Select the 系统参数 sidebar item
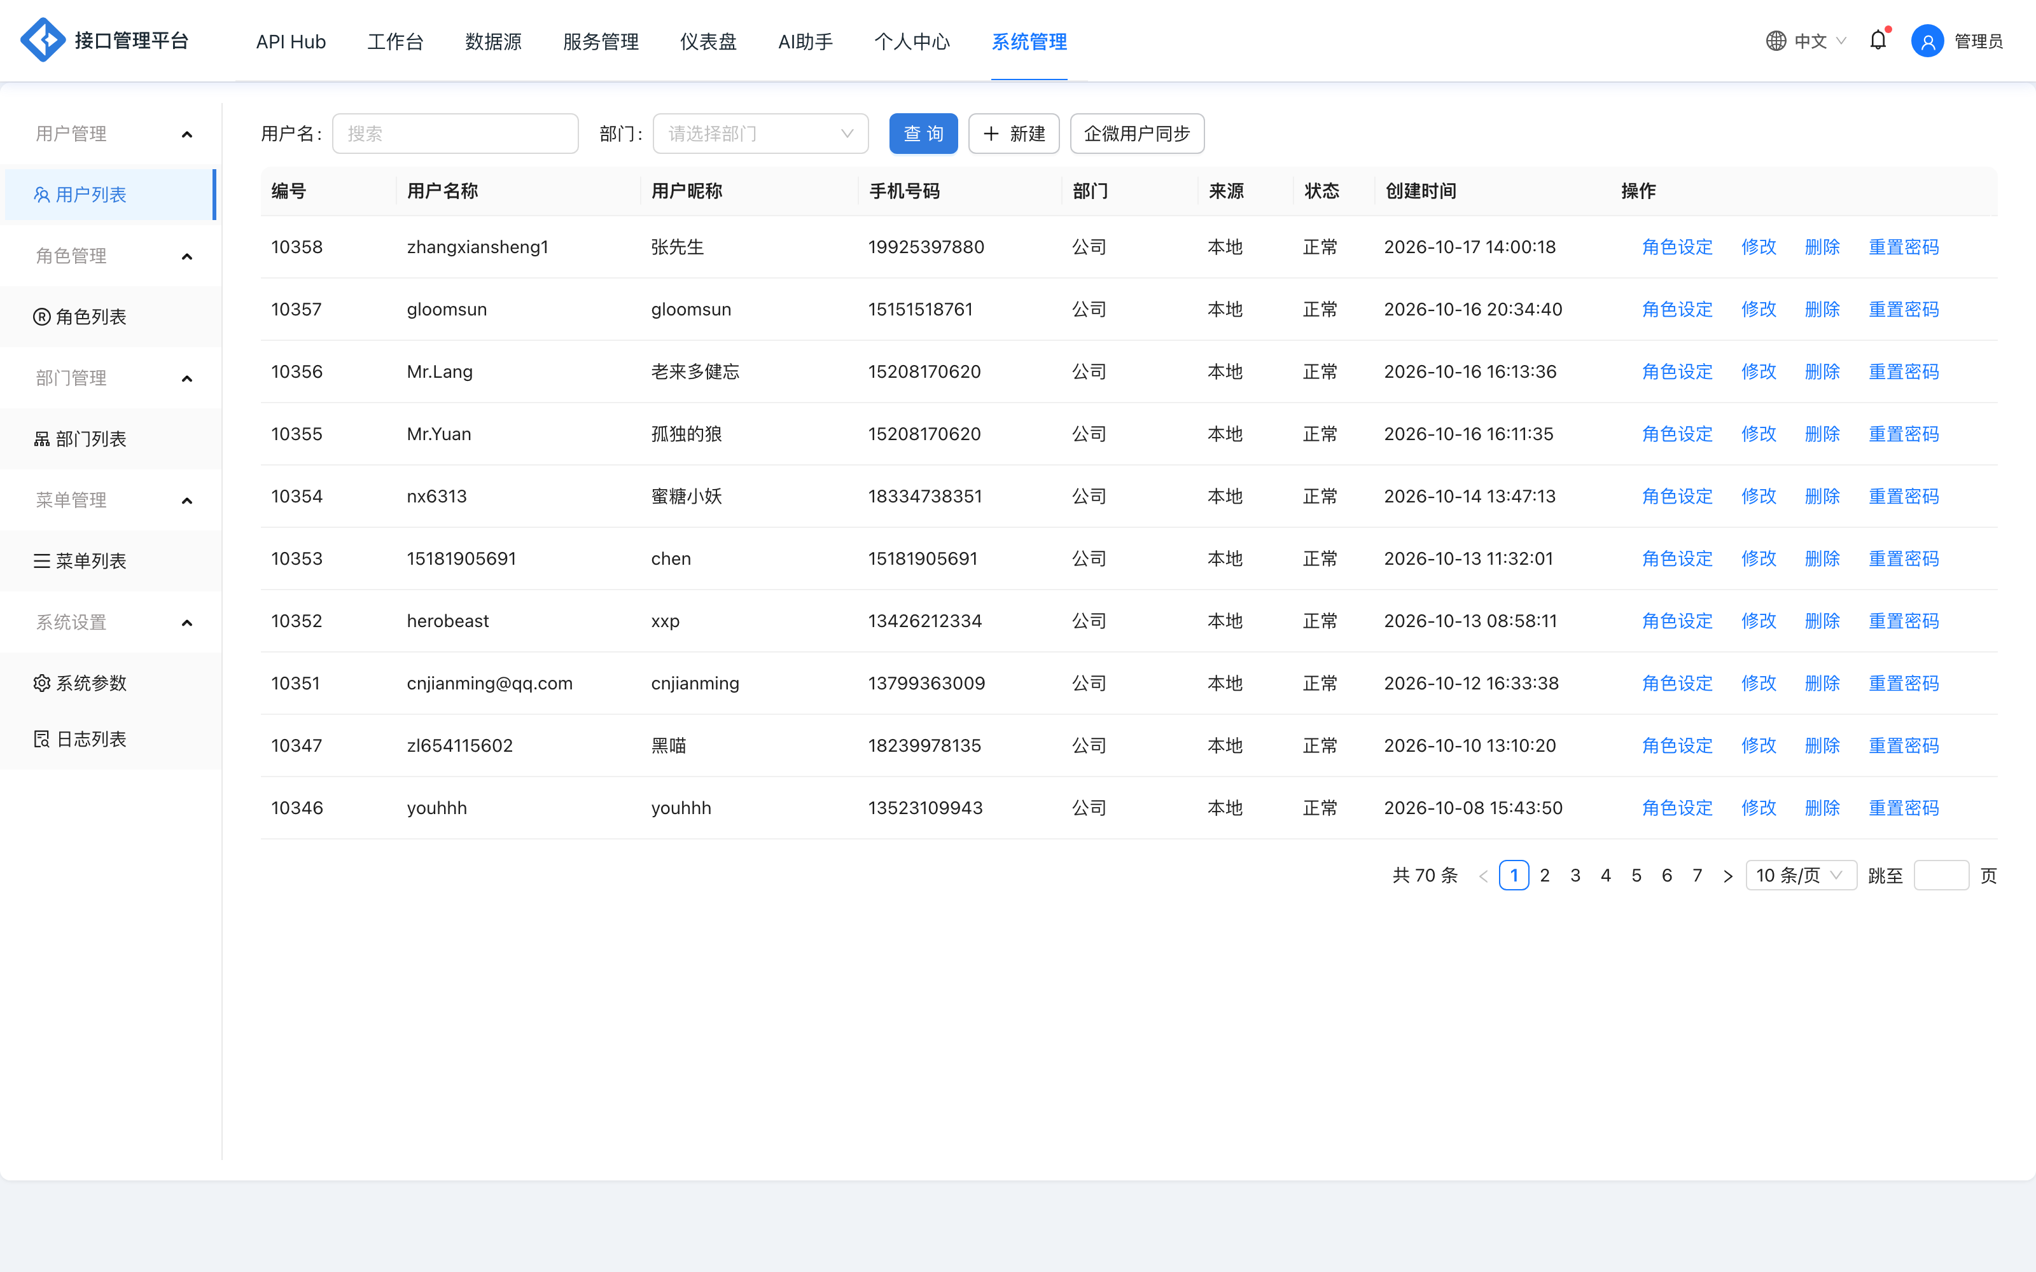The image size is (2036, 1272). pyautogui.click(x=110, y=682)
